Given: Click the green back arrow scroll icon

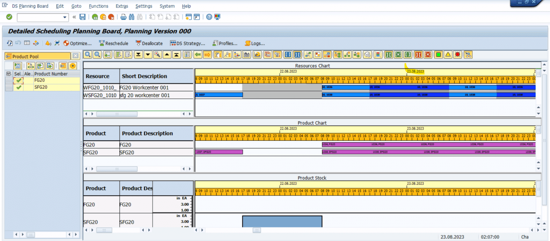Looking at the screenshot, I should point(197,55).
